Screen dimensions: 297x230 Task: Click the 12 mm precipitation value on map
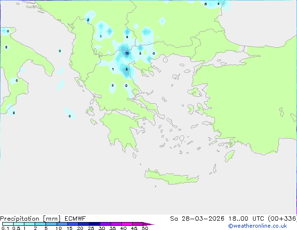tap(127, 54)
